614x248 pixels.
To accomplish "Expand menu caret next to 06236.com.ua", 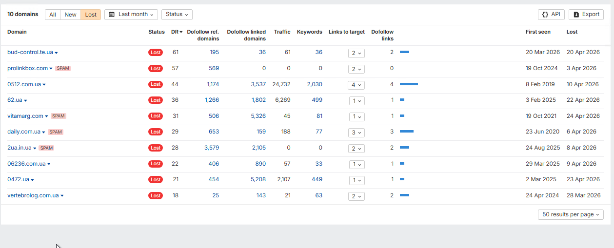I will pyautogui.click(x=49, y=164).
